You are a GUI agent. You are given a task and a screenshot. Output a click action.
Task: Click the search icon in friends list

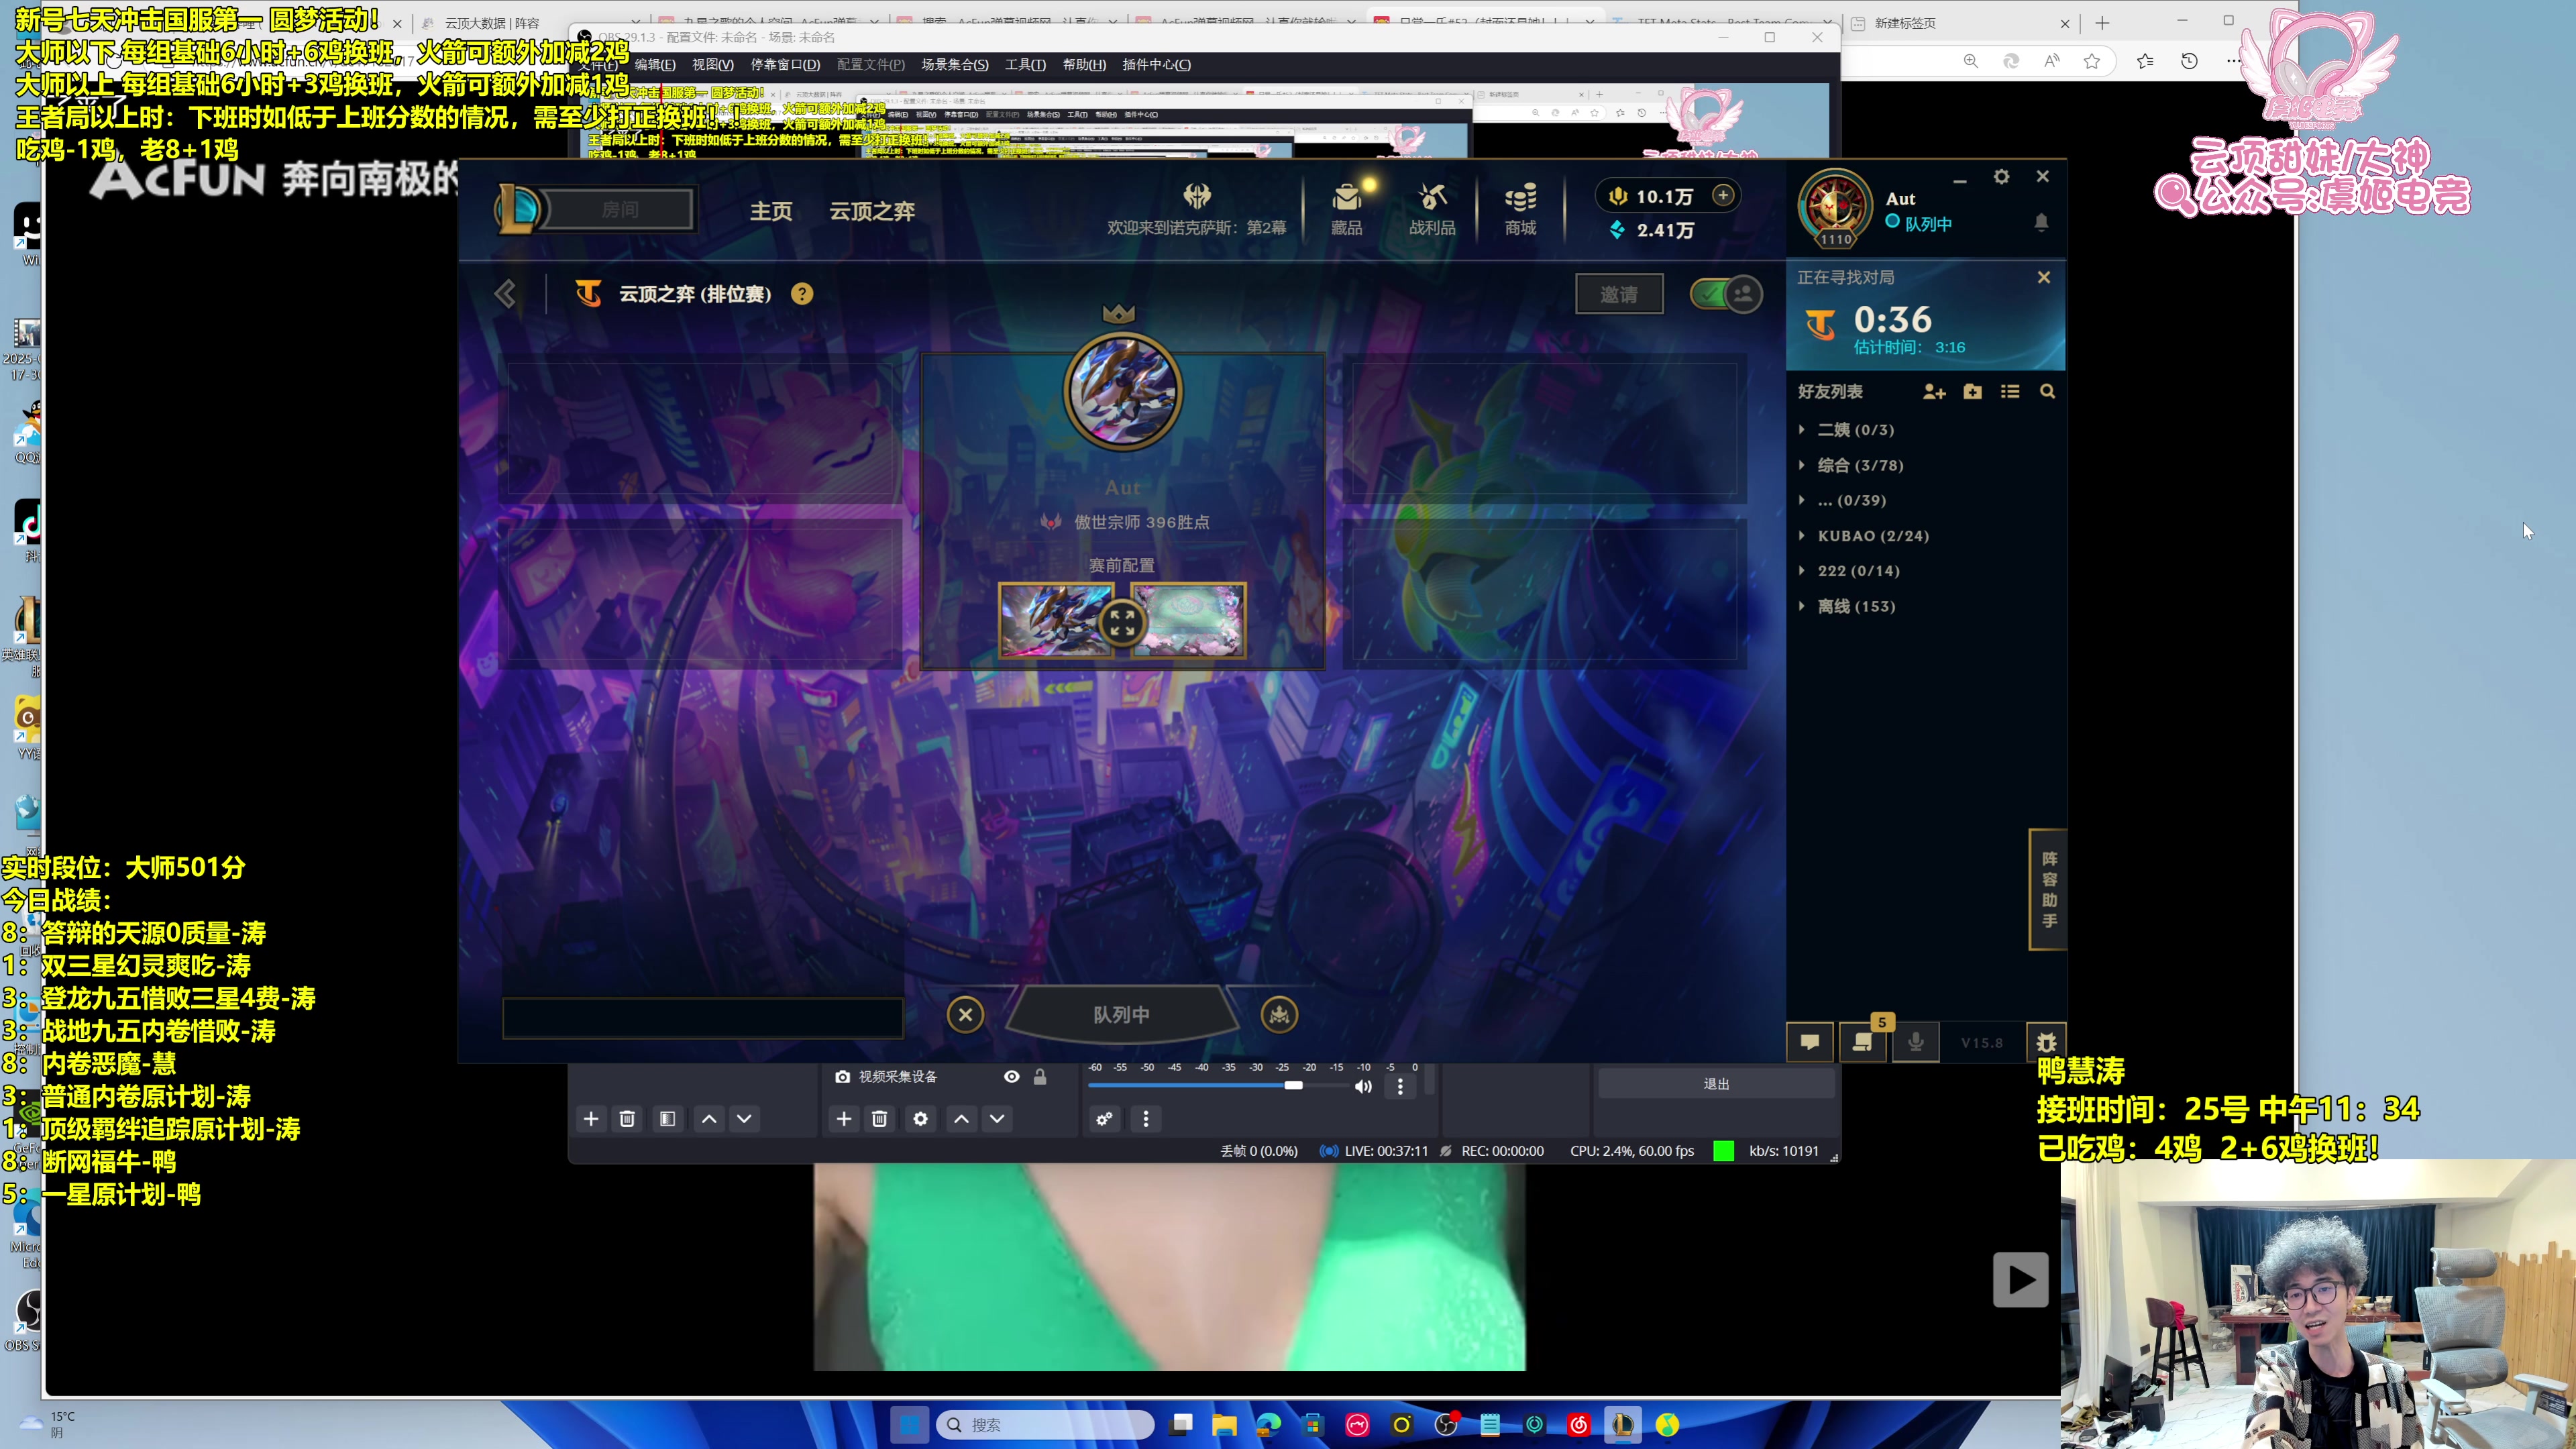[2047, 392]
